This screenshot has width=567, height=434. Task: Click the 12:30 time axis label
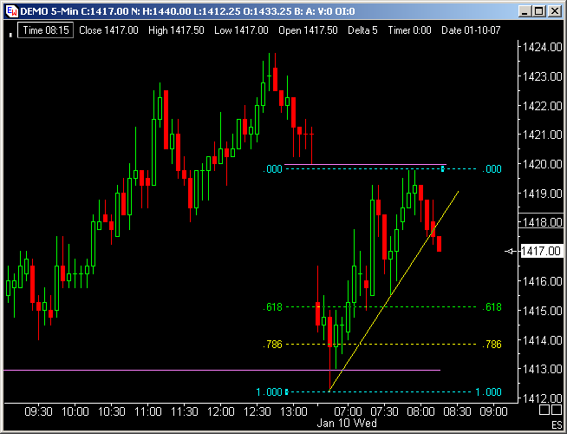pyautogui.click(x=257, y=411)
